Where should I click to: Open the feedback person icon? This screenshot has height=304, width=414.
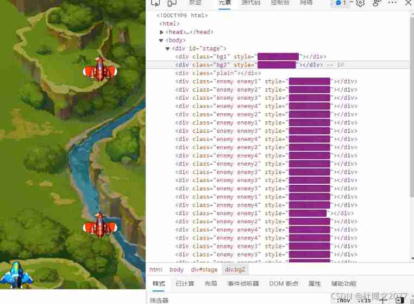[x=377, y=3]
